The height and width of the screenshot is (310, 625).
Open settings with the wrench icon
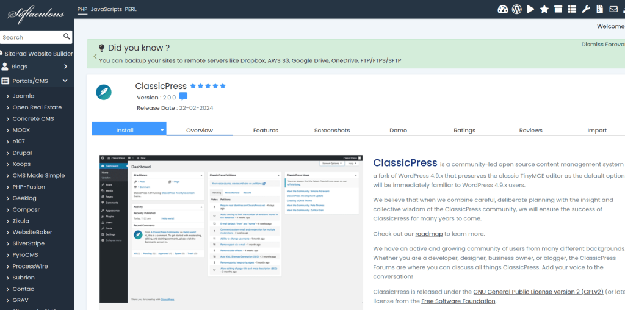click(x=585, y=9)
